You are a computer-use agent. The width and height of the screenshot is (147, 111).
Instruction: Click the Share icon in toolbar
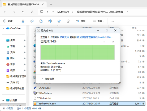click(59, 21)
